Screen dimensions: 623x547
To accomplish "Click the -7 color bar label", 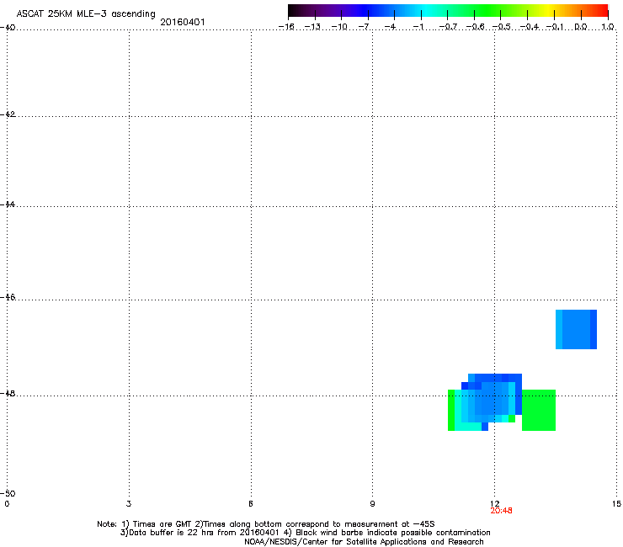I will 365,27.
